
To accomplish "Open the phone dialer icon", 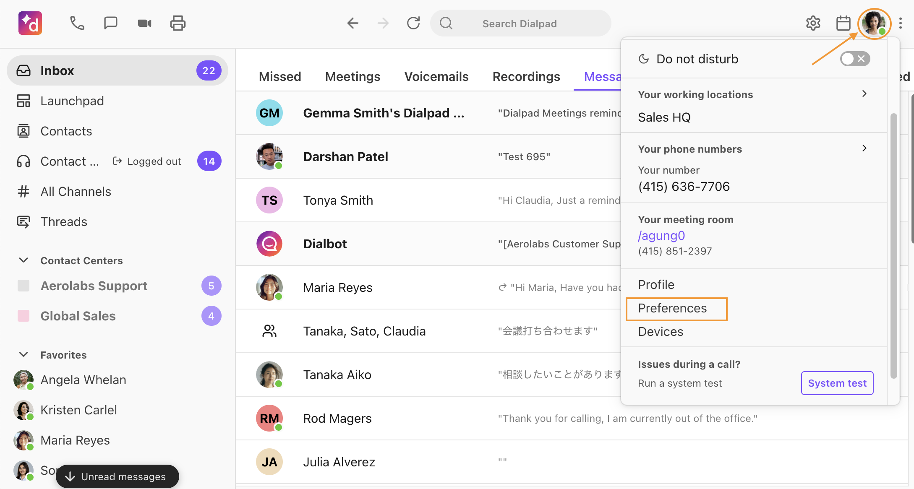I will [x=77, y=23].
